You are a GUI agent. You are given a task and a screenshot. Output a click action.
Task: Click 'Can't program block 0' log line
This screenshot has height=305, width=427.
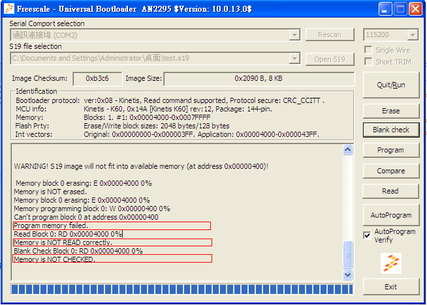coord(86,217)
